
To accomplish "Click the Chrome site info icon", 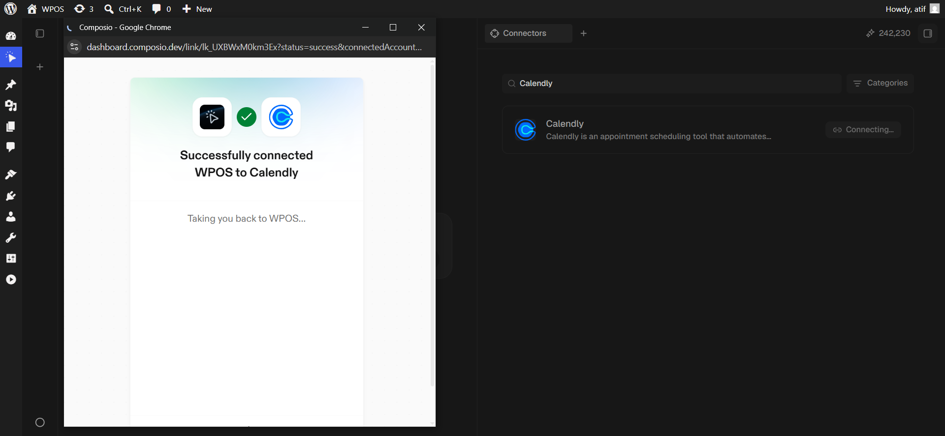I will 74,47.
